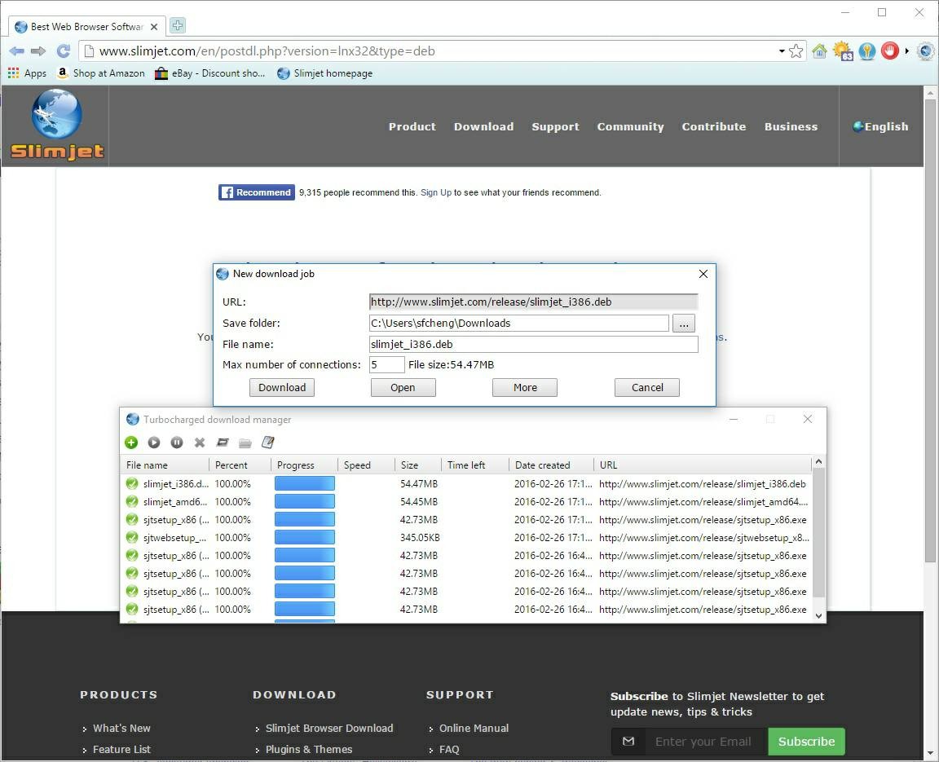Click the delete download X icon
This screenshot has width=939, height=762.
click(x=200, y=443)
